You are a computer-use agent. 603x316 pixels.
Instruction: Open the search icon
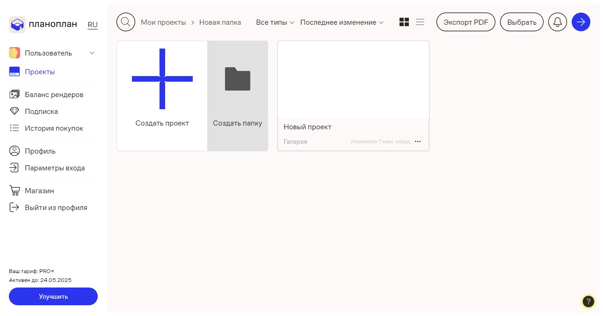click(125, 21)
